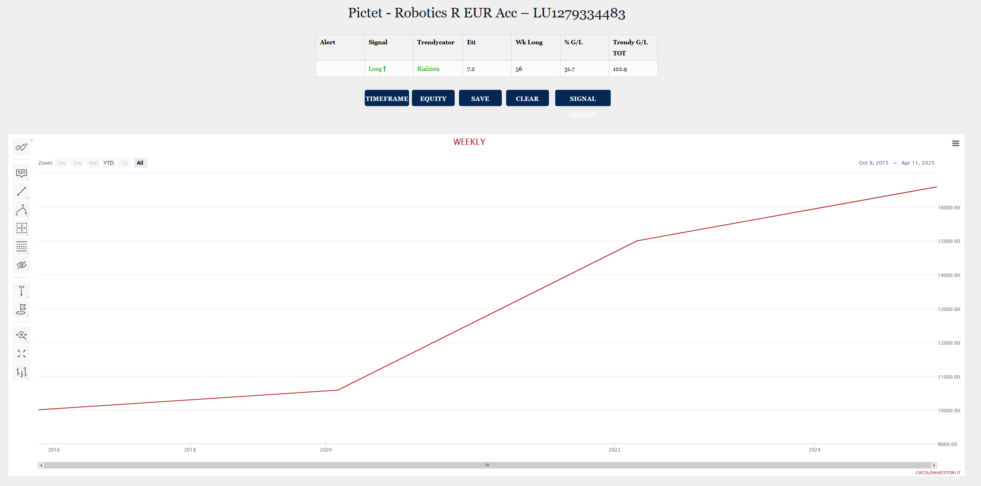Open the Indicators tool in chart toolbar
981x486 pixels.
[21, 147]
